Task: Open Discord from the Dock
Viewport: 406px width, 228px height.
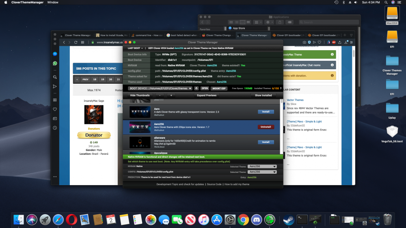Action: pyautogui.click(x=256, y=220)
